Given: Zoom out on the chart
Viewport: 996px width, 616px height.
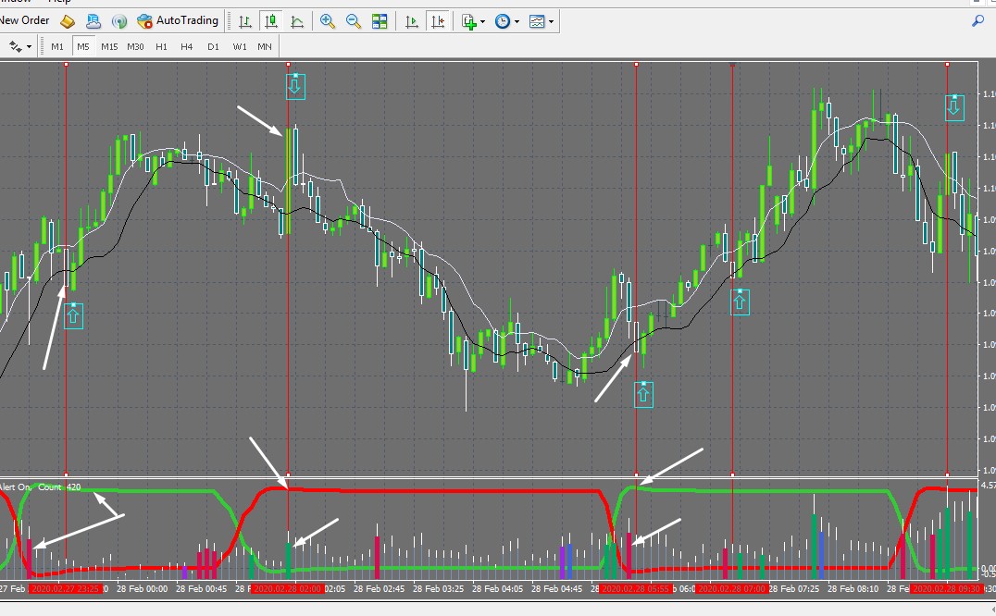Looking at the screenshot, I should pyautogui.click(x=354, y=21).
